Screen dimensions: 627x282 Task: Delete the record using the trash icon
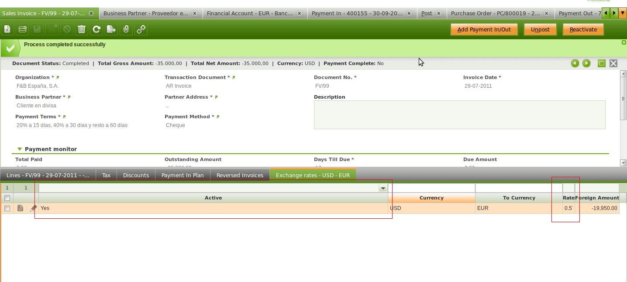[x=82, y=30]
